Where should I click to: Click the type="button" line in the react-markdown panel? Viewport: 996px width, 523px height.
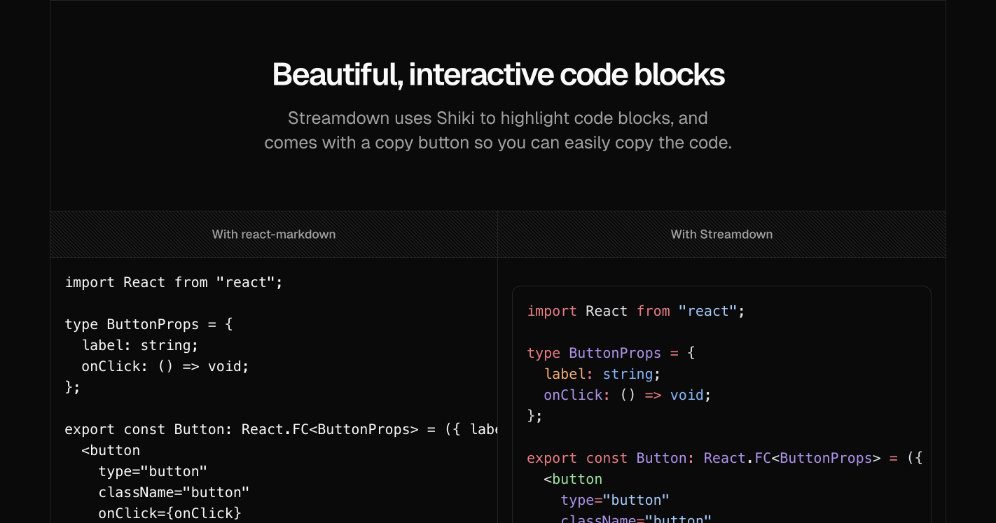(153, 471)
